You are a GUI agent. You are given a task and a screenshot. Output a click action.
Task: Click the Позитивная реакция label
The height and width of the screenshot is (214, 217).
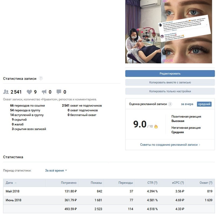pos(186,117)
